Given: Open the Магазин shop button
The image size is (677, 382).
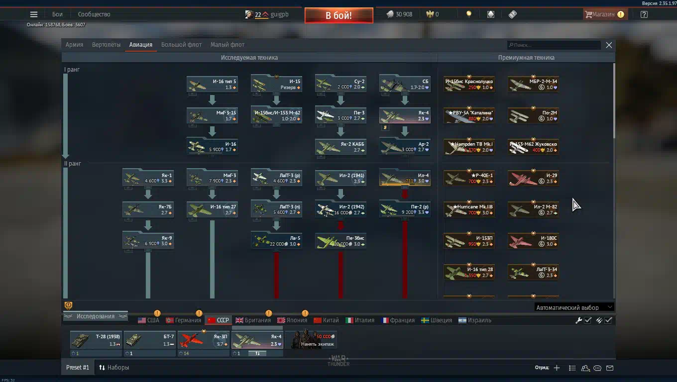Looking at the screenshot, I should click(x=604, y=14).
